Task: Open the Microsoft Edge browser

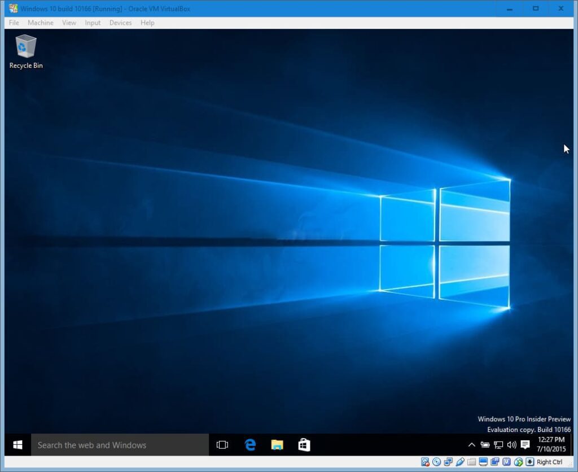Action: (x=250, y=445)
